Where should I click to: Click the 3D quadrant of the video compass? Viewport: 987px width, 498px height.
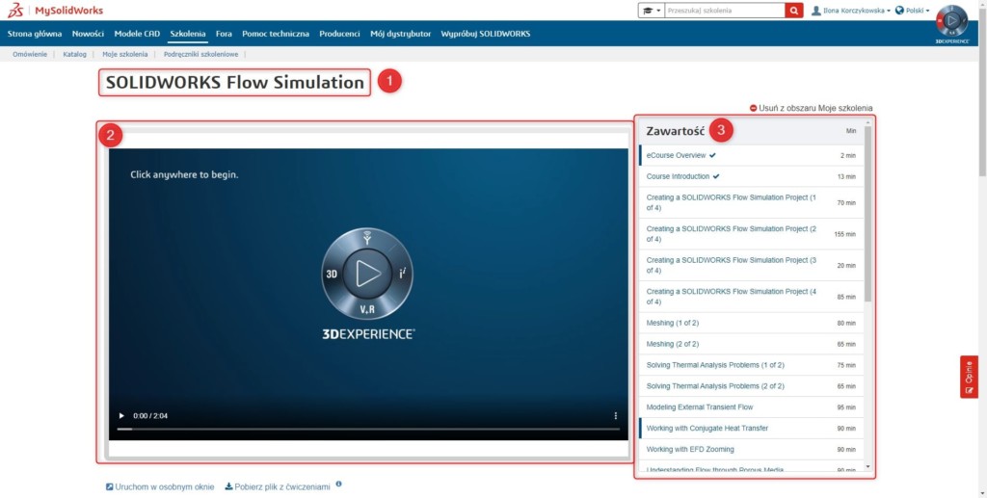tap(332, 275)
